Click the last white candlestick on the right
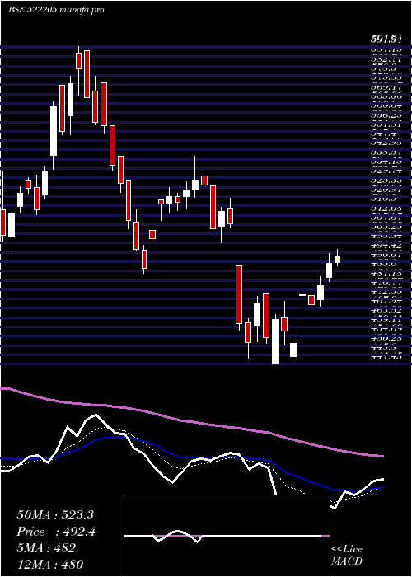The width and height of the screenshot is (412, 577). [337, 260]
